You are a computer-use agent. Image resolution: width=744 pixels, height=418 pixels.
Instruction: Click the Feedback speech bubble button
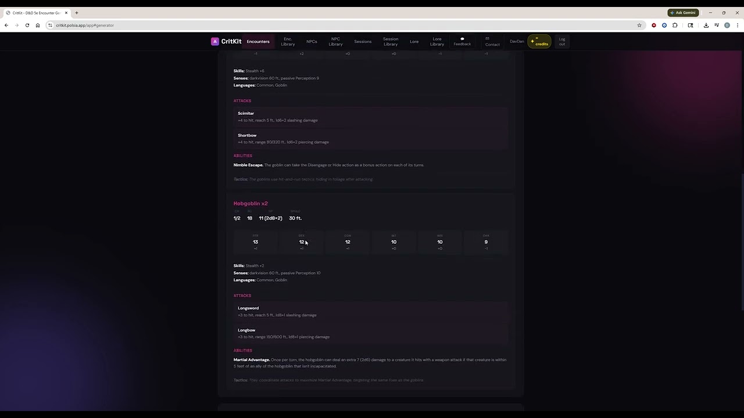(462, 41)
